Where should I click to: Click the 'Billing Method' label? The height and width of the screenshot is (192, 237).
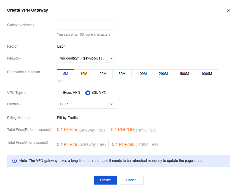[18, 118]
